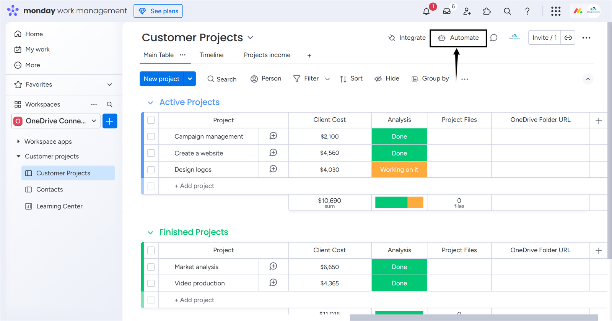Click the Invite / 1 button
Image resolution: width=612 pixels, height=321 pixels.
(x=545, y=38)
